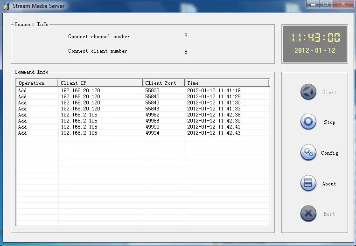Click the IP 192.168.20.120 at 11:41:19

pos(80,90)
